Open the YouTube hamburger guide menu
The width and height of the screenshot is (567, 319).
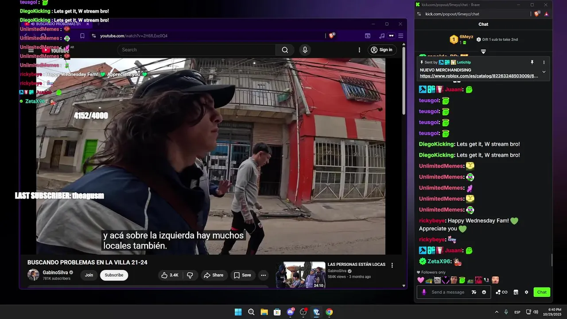click(31, 50)
